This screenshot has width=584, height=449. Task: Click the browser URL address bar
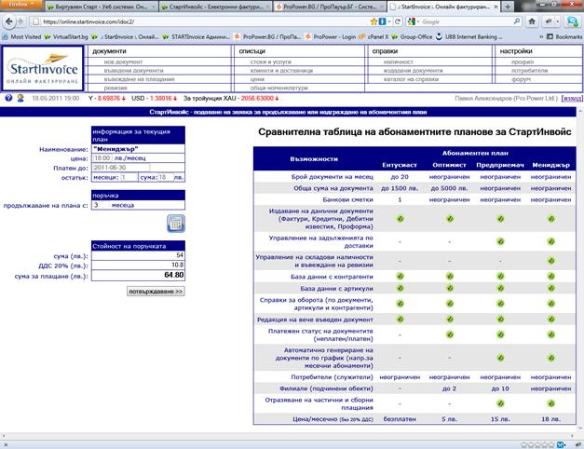click(203, 21)
